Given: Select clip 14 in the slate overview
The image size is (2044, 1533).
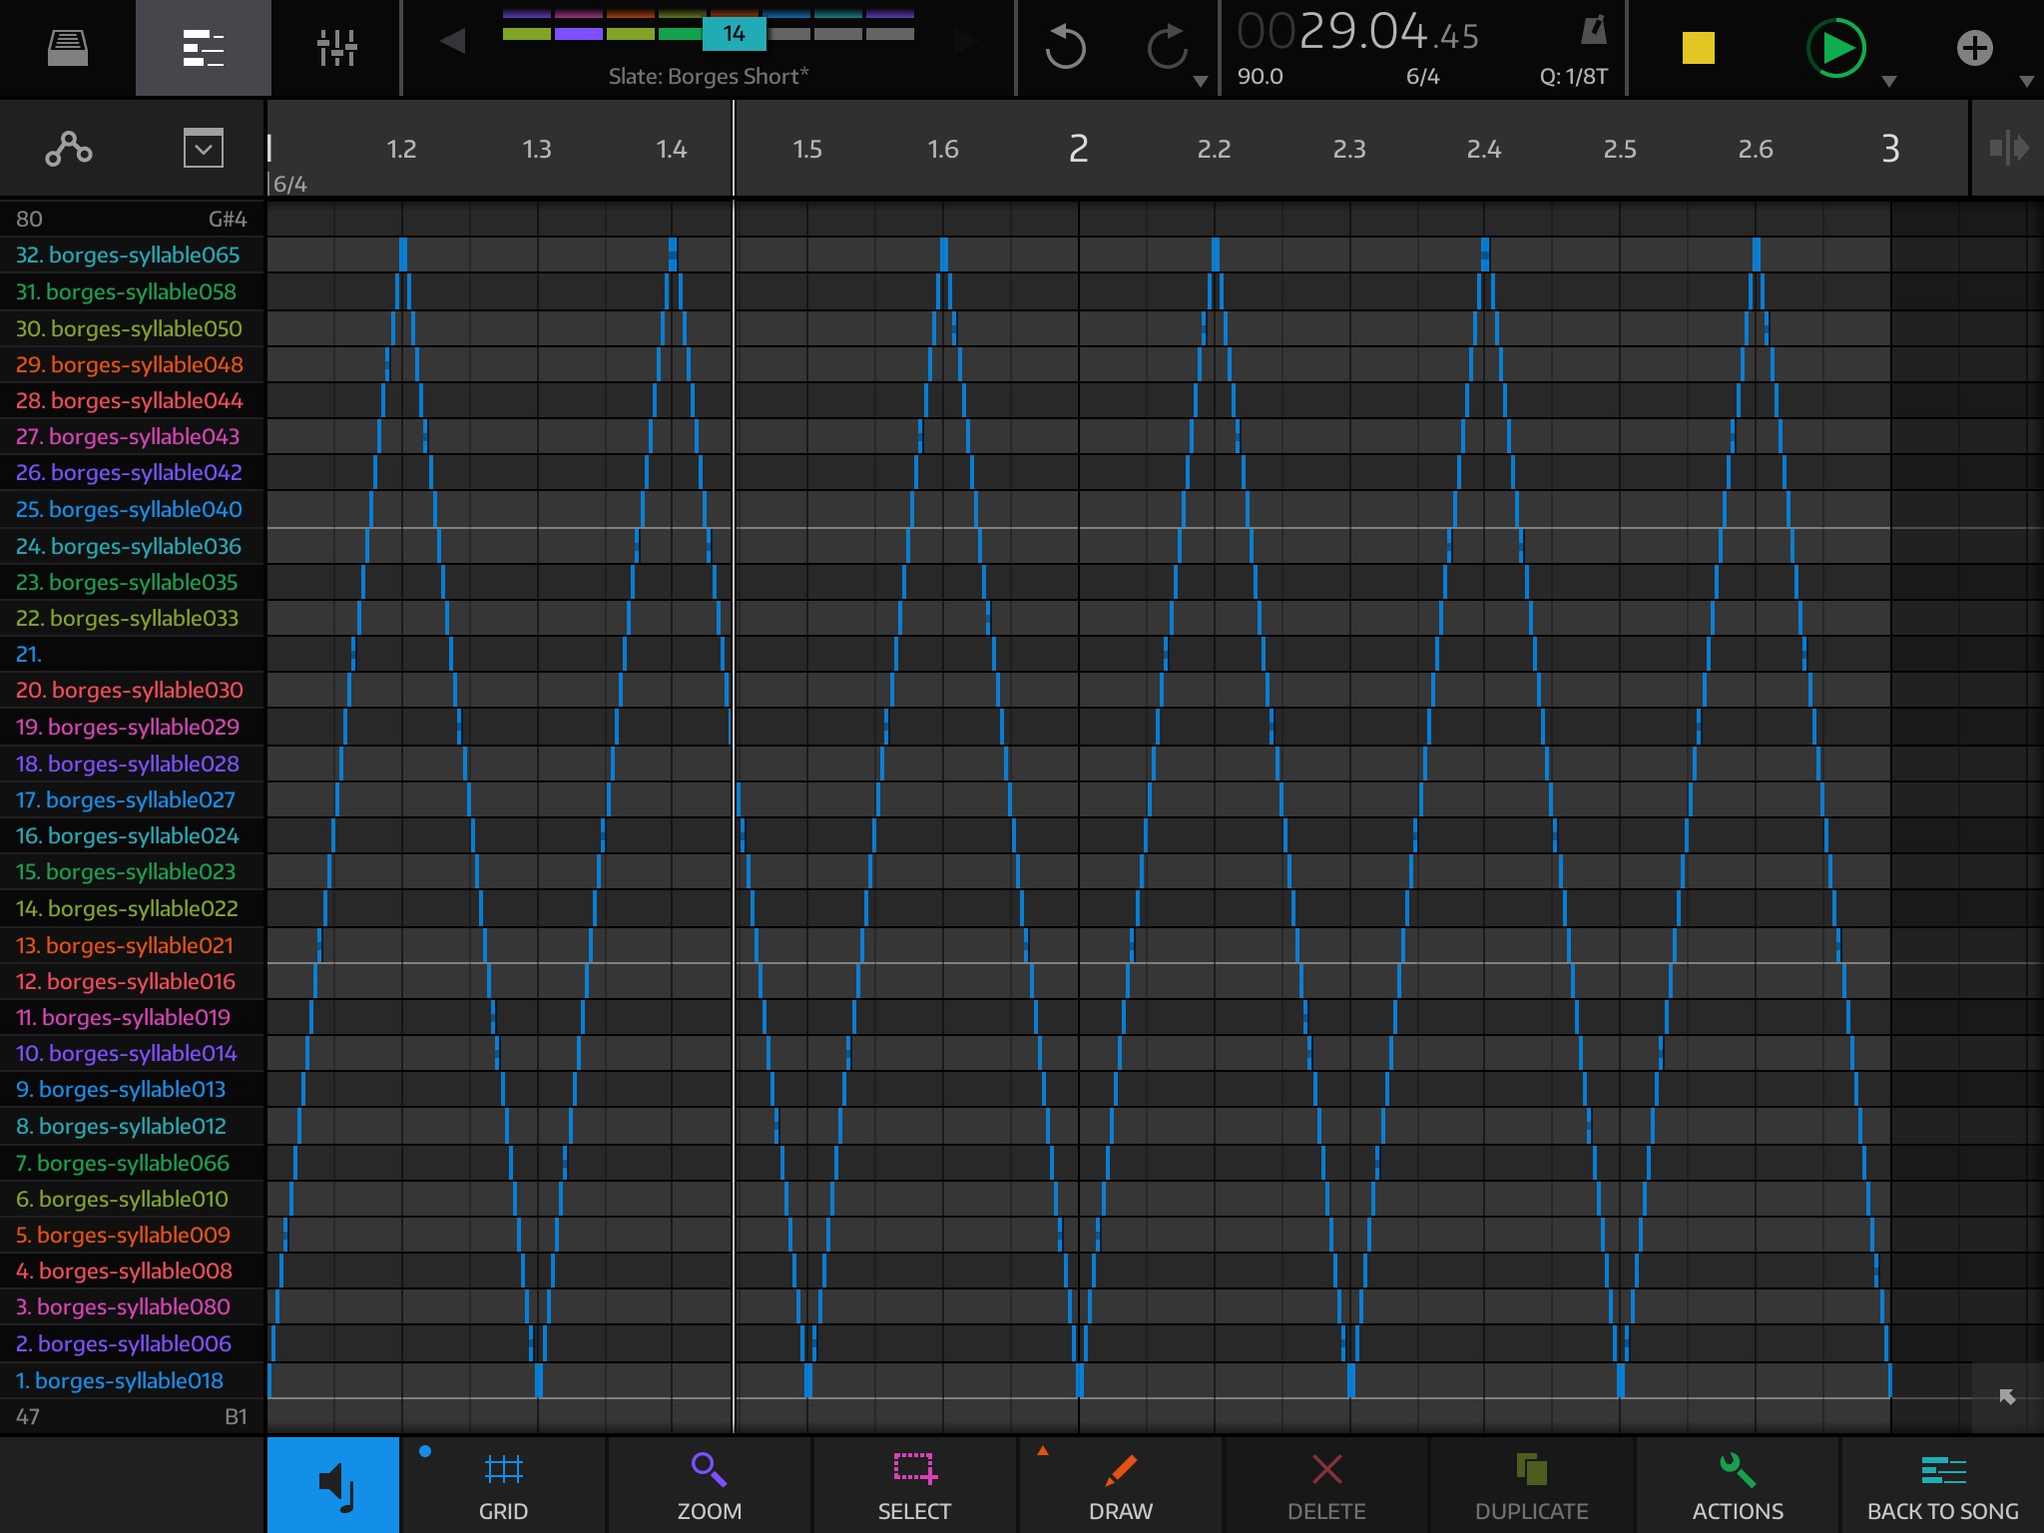Looking at the screenshot, I should (734, 34).
